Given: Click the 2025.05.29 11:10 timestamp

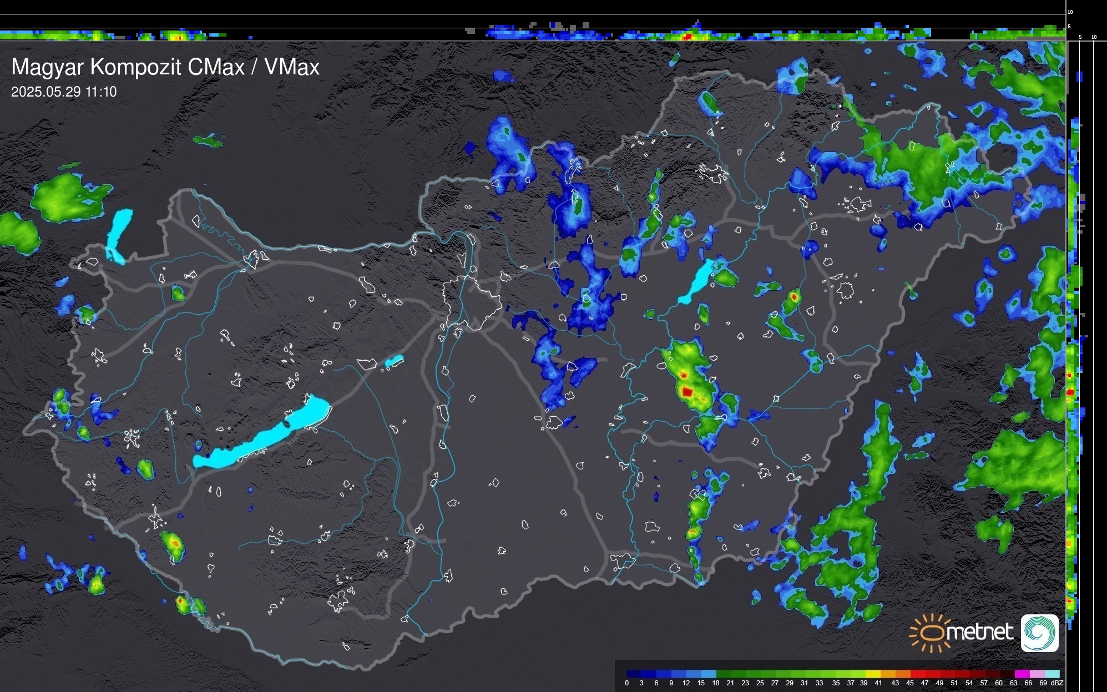Looking at the screenshot, I should tap(64, 92).
